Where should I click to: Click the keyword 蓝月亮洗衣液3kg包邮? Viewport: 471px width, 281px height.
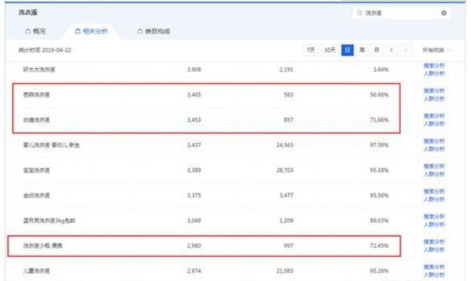click(x=49, y=221)
